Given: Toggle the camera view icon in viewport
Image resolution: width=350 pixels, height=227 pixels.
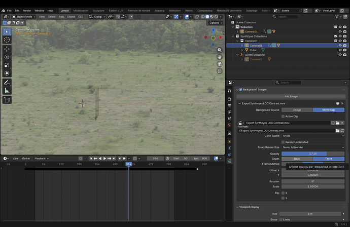Looking at the screenshot, I should click(x=220, y=64).
